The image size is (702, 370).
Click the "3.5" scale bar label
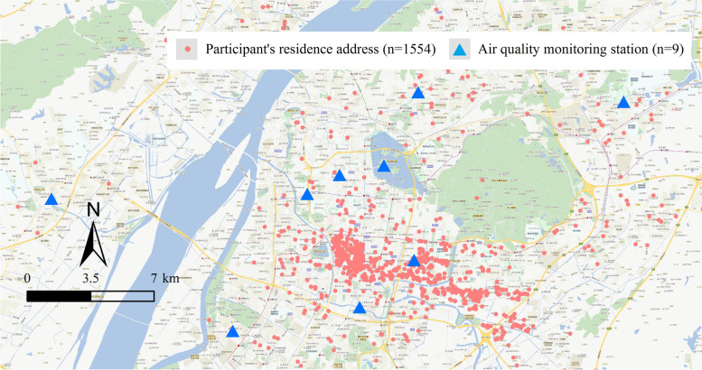pyautogui.click(x=90, y=278)
